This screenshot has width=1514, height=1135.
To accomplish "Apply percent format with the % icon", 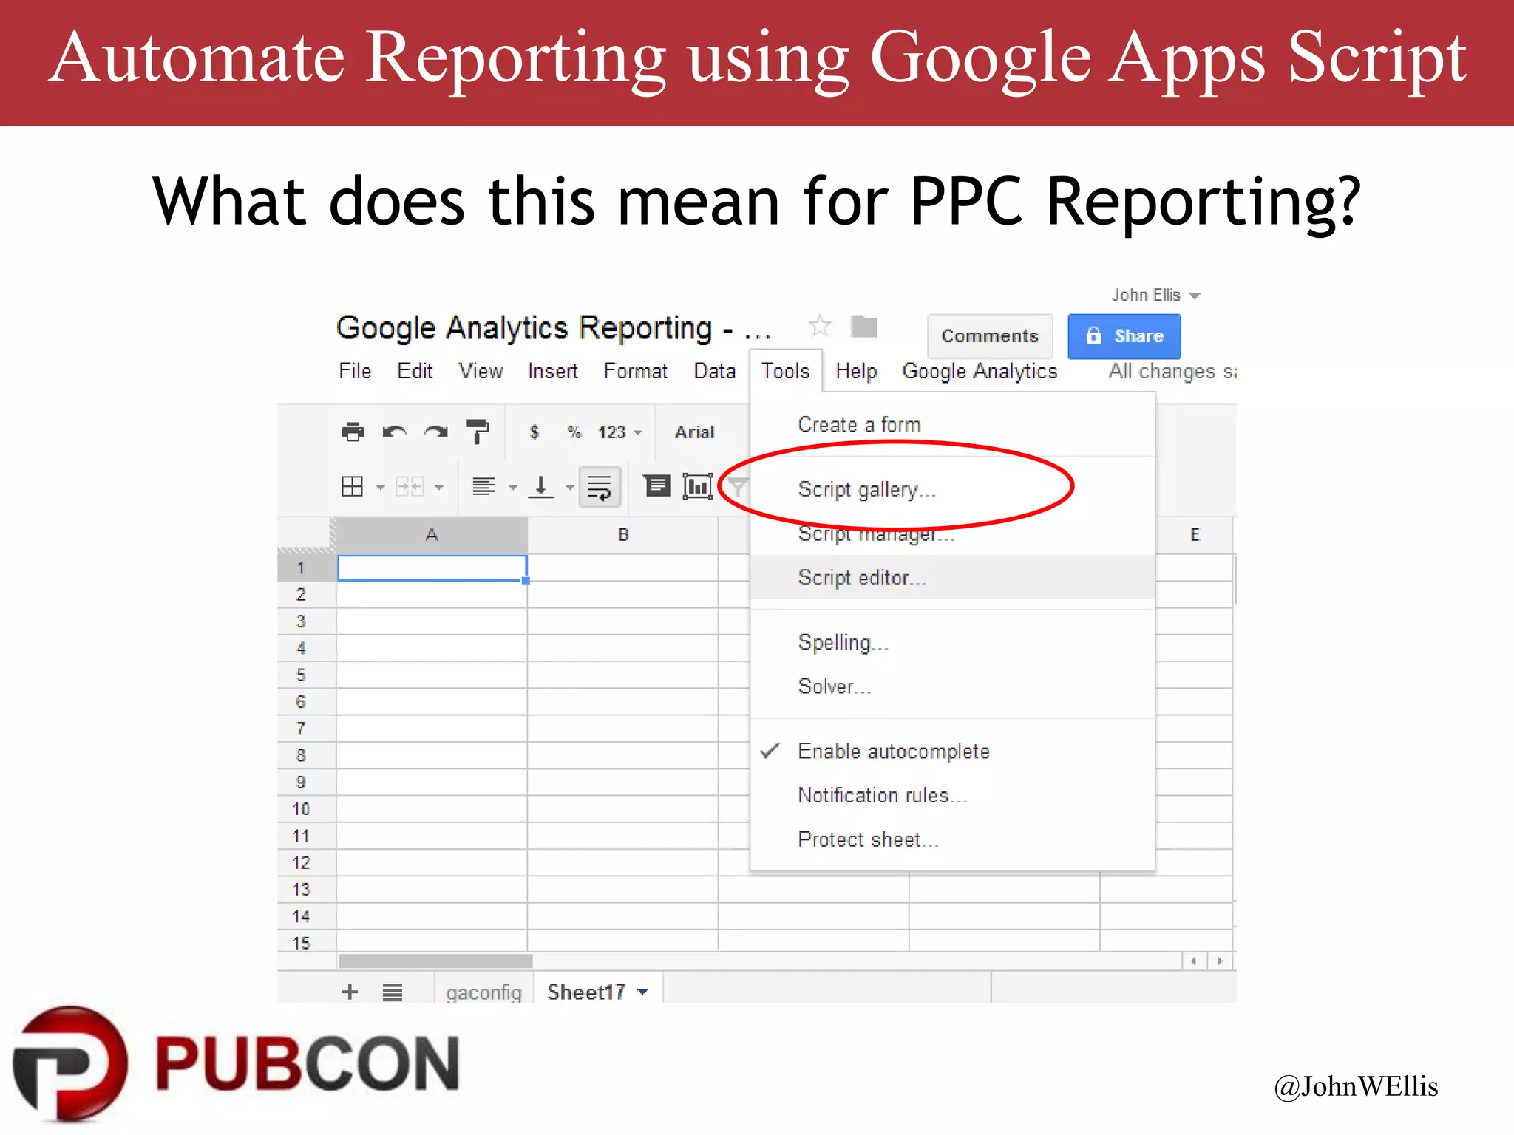I will tap(574, 432).
